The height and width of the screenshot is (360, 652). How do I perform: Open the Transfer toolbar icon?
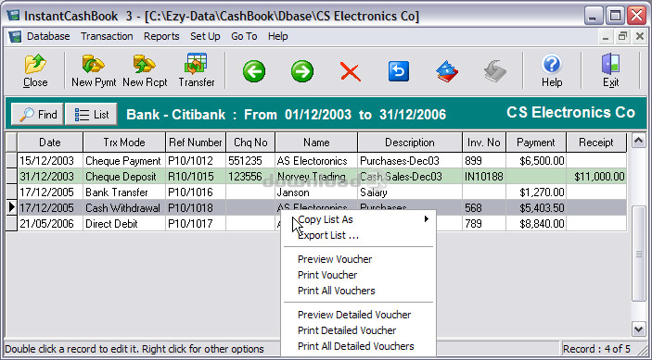point(197,70)
